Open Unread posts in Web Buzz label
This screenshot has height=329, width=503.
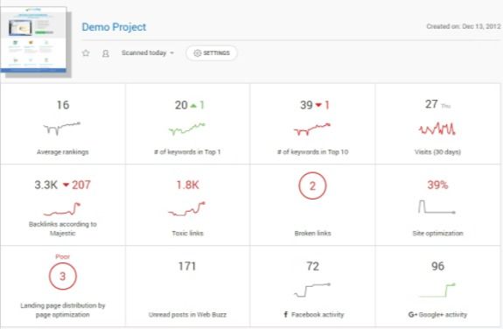[x=188, y=314]
